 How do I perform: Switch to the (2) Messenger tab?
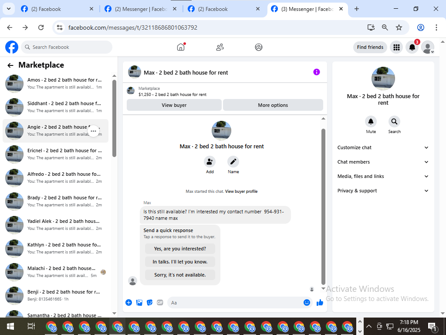[x=141, y=9]
